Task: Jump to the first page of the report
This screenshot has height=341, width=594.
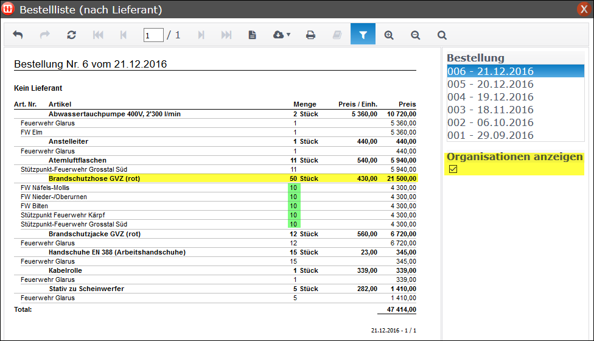Action: tap(97, 35)
